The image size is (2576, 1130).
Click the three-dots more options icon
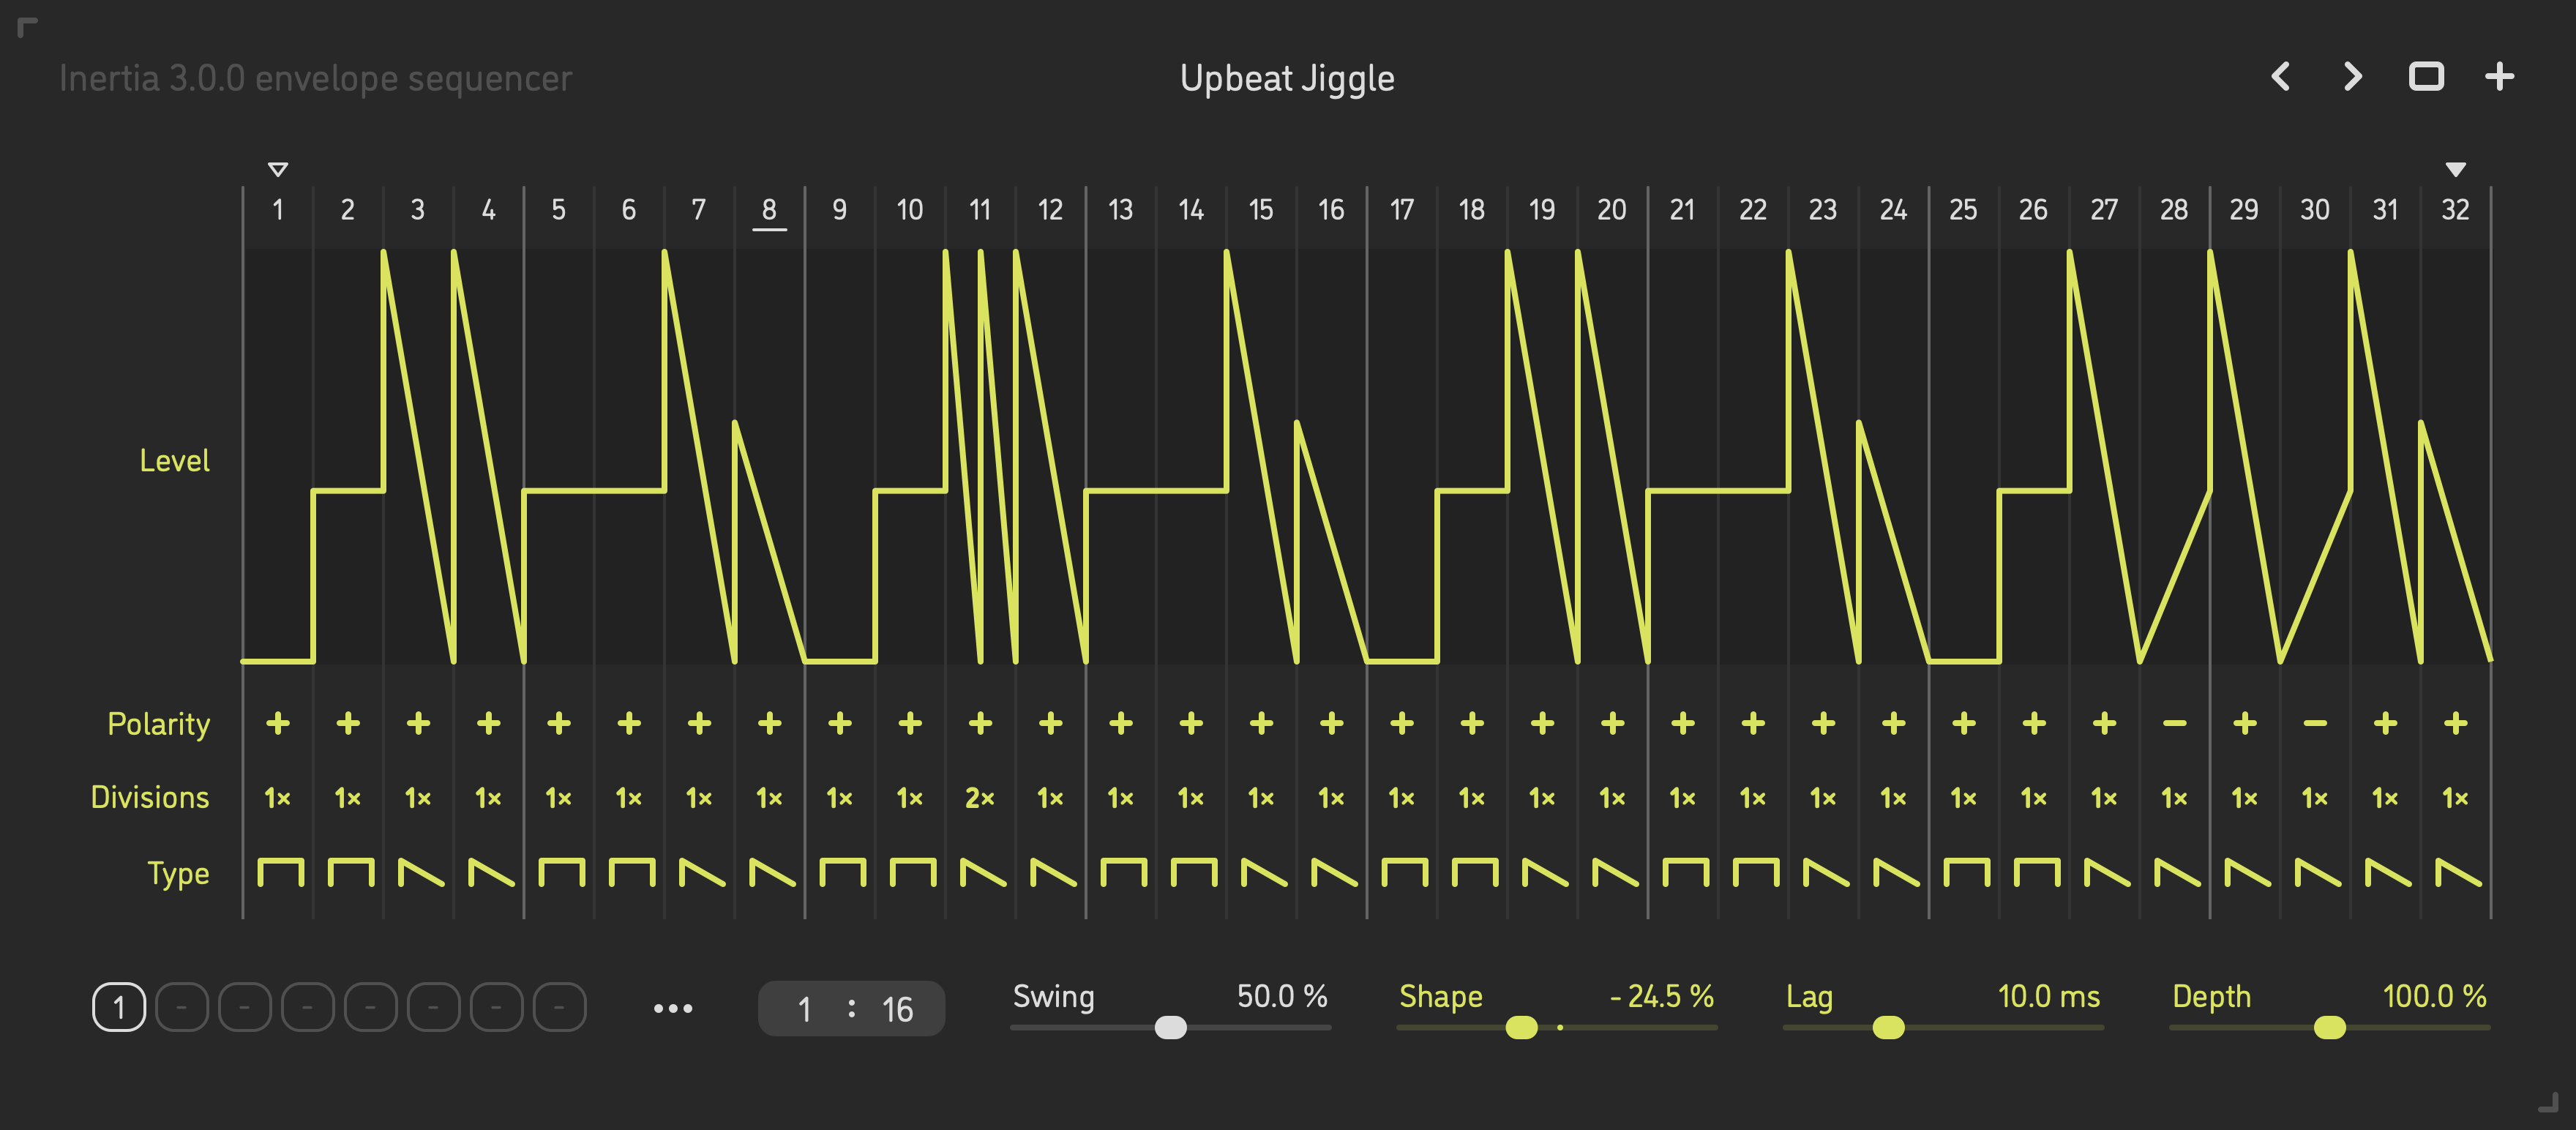point(673,1008)
